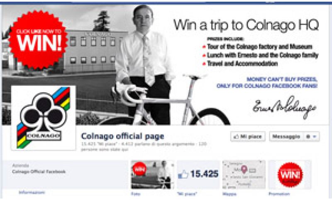This screenshot has width=332, height=201.
Task: Open the Colnago official page title
Action: (x=122, y=136)
